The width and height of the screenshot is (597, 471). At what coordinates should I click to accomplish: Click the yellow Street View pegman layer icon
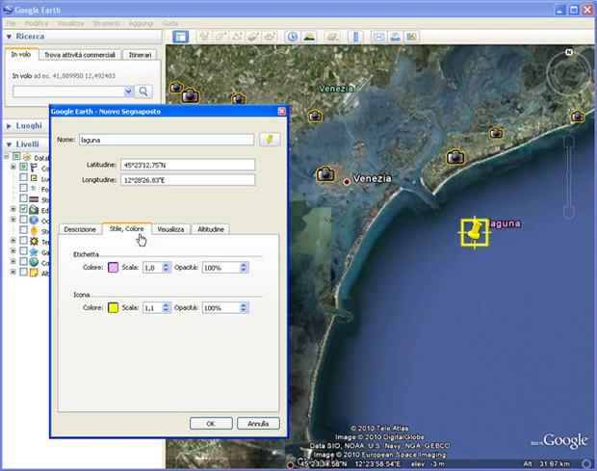point(34,231)
